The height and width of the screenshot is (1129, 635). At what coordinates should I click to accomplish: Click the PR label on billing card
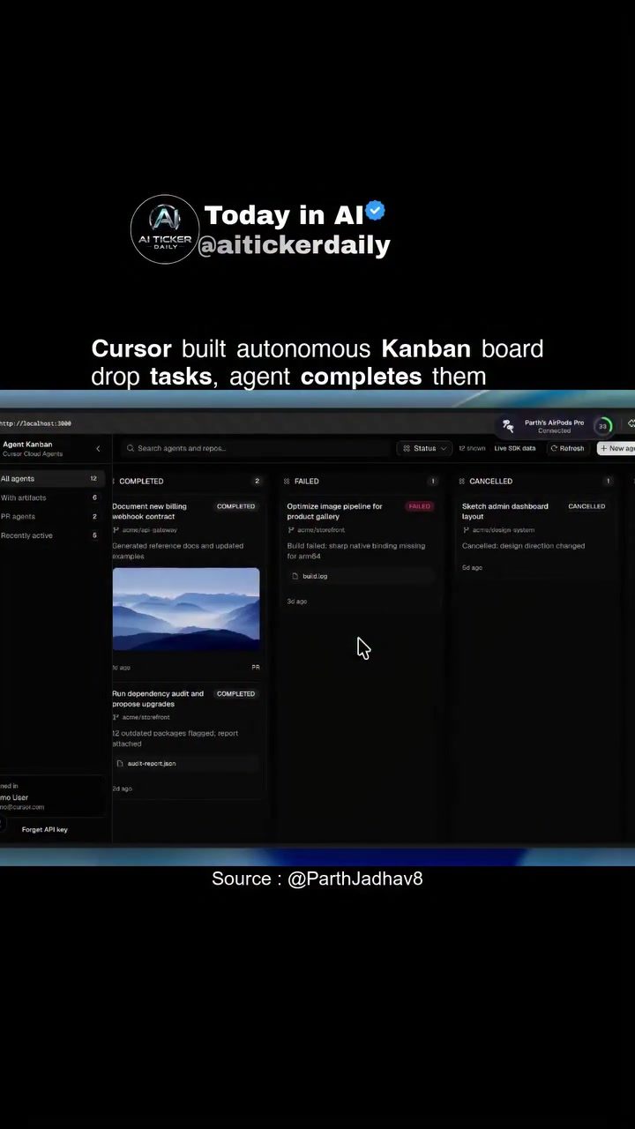click(255, 667)
